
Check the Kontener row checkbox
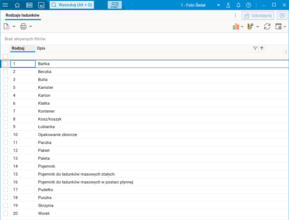pos(5,111)
